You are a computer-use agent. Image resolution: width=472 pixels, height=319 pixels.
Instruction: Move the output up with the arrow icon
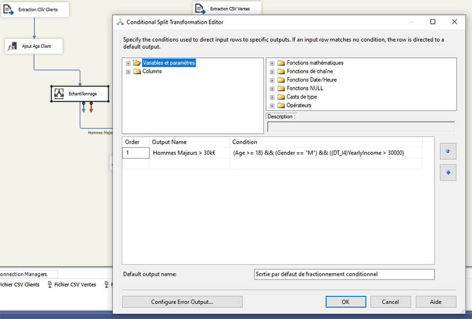pos(447,151)
